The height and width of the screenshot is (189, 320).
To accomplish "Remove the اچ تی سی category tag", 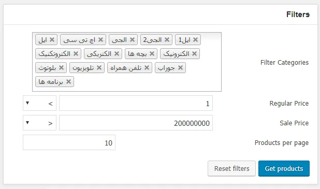I will point(100,39).
